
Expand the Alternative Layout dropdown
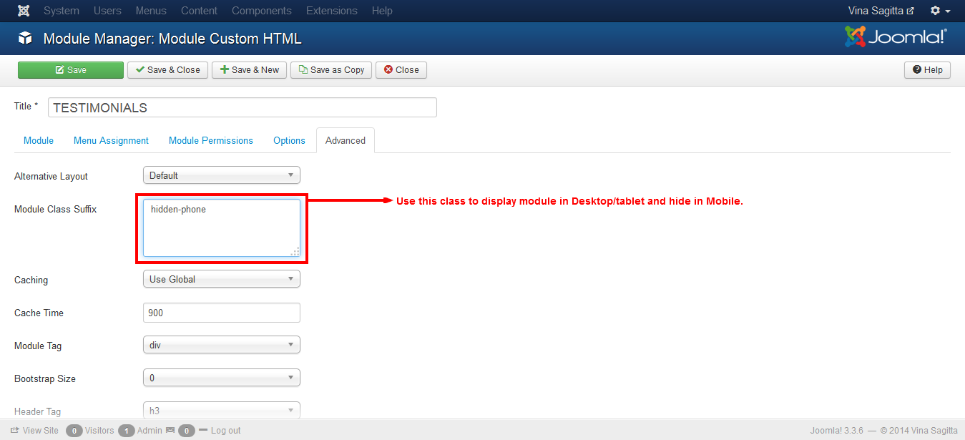[x=221, y=175]
